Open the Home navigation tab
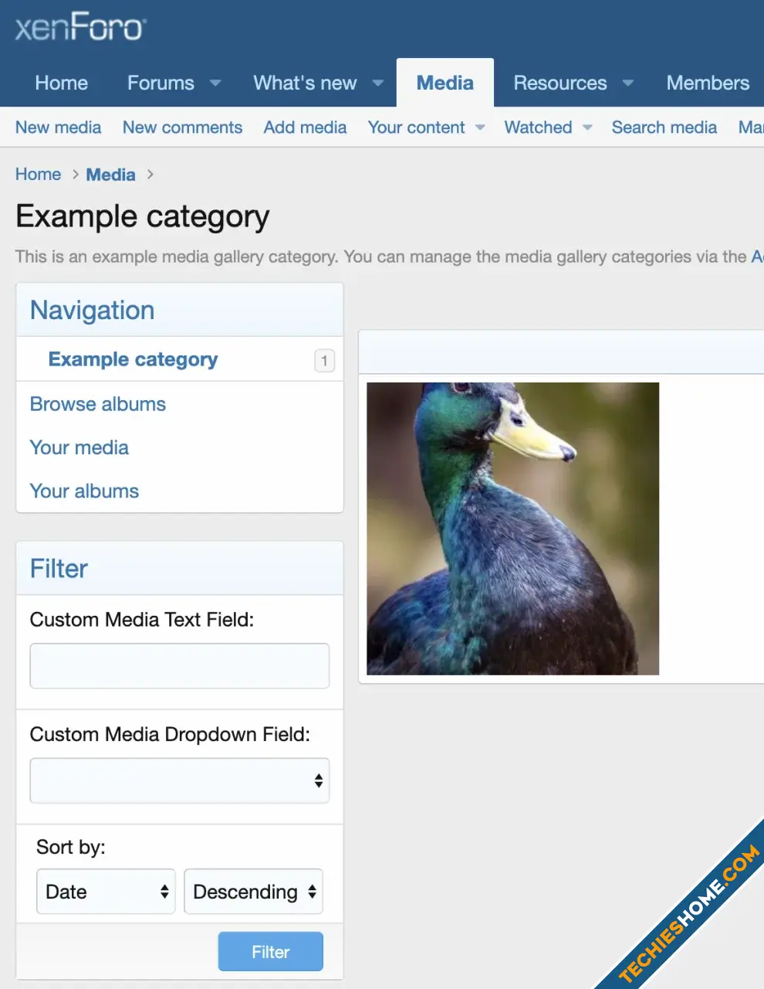 tap(62, 83)
